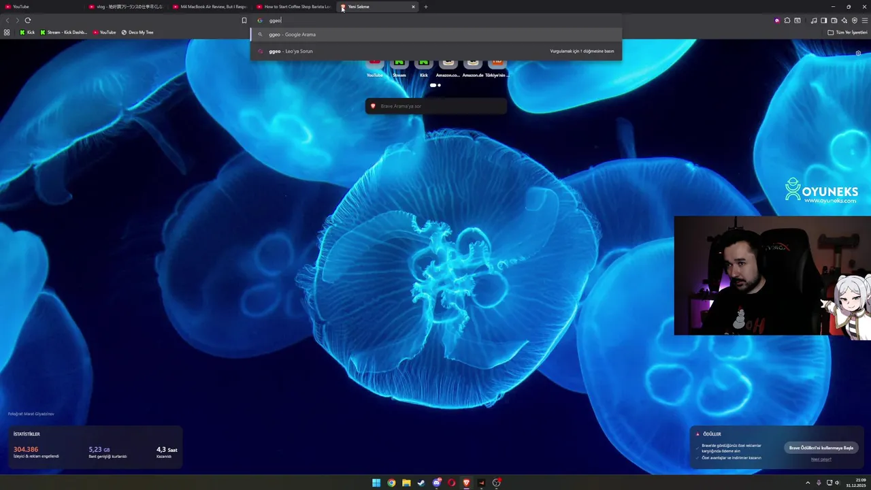Select the 'ggeo - Leo'ya Sorun' suggestion
The width and height of the screenshot is (871, 490).
[435, 51]
